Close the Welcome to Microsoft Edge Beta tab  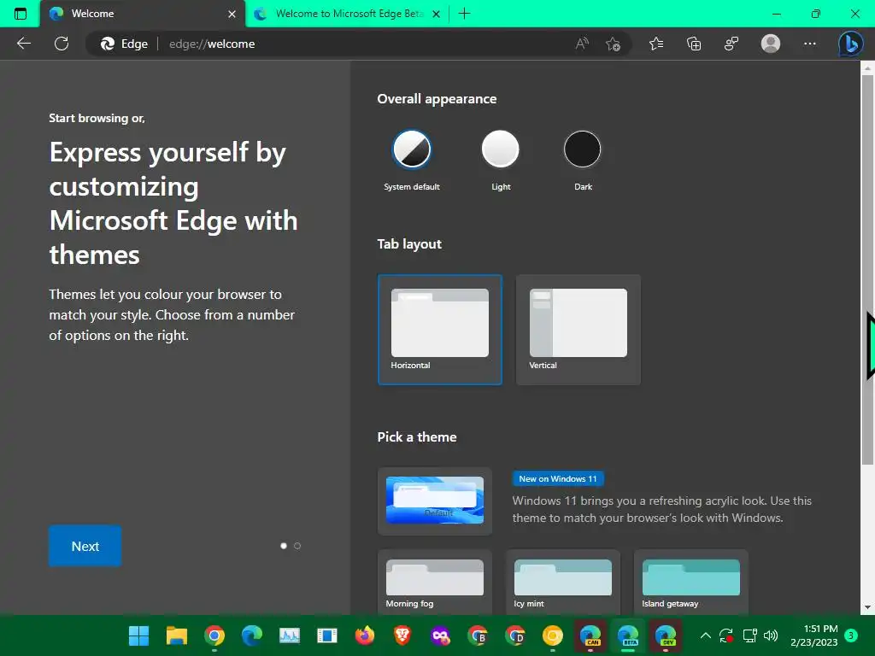[x=437, y=14]
